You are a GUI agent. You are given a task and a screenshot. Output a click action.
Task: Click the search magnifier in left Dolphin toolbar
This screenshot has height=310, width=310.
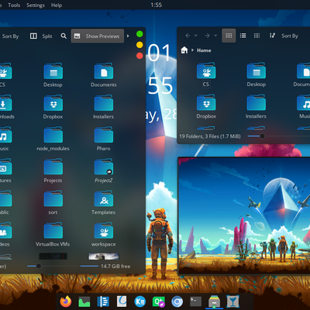pos(64,36)
